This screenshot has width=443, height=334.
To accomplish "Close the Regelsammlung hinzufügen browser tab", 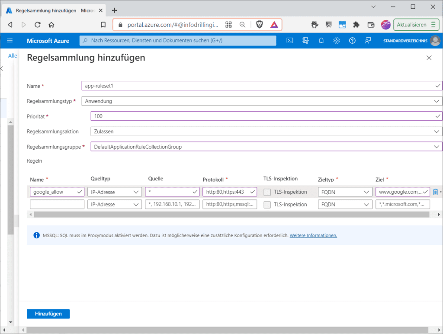I will click(x=100, y=10).
